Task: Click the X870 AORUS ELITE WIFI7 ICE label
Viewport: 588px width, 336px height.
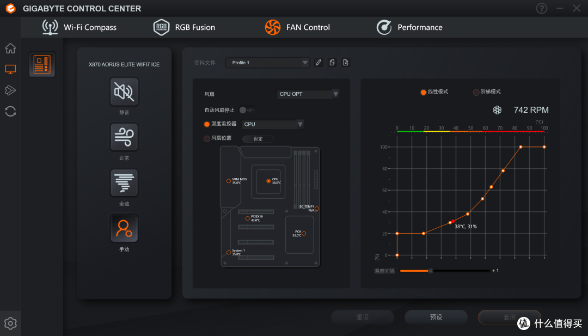Action: coord(124,64)
